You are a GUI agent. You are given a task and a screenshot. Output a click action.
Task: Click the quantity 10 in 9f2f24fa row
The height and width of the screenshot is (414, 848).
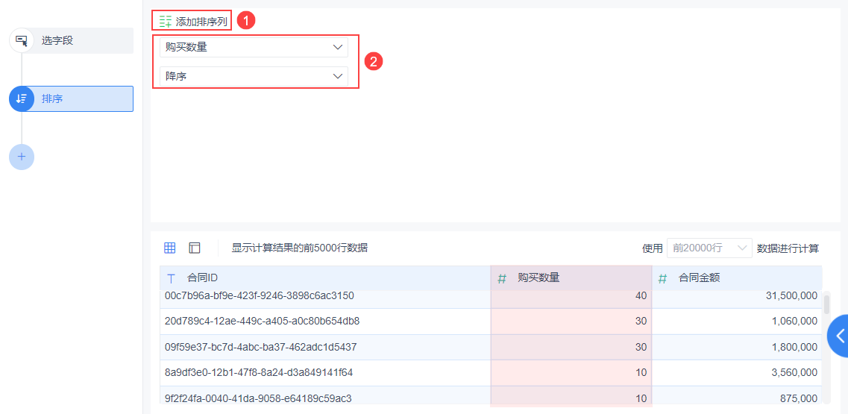[571, 395]
